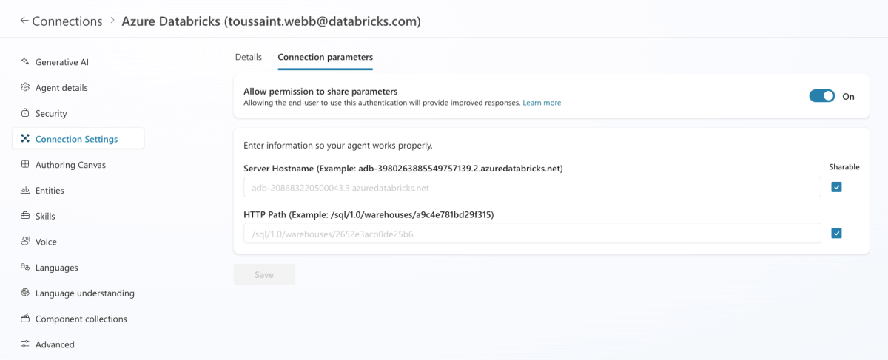
Task: Click the Authoring Canvas grid icon
Action: 25,164
